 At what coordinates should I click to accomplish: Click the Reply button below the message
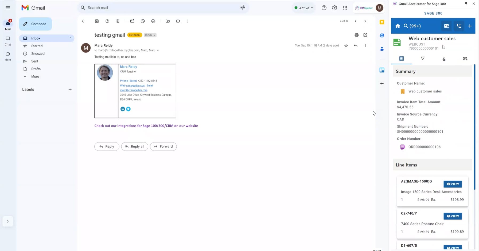click(x=107, y=147)
